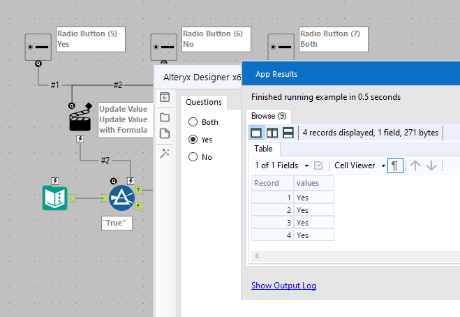Viewport: 460px width, 317px height.
Task: Click the Text Input tool output anchor
Action: [73, 198]
